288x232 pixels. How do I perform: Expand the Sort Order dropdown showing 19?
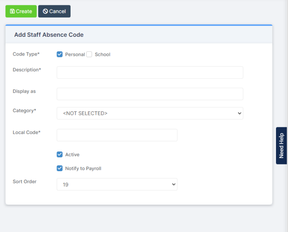click(x=117, y=184)
